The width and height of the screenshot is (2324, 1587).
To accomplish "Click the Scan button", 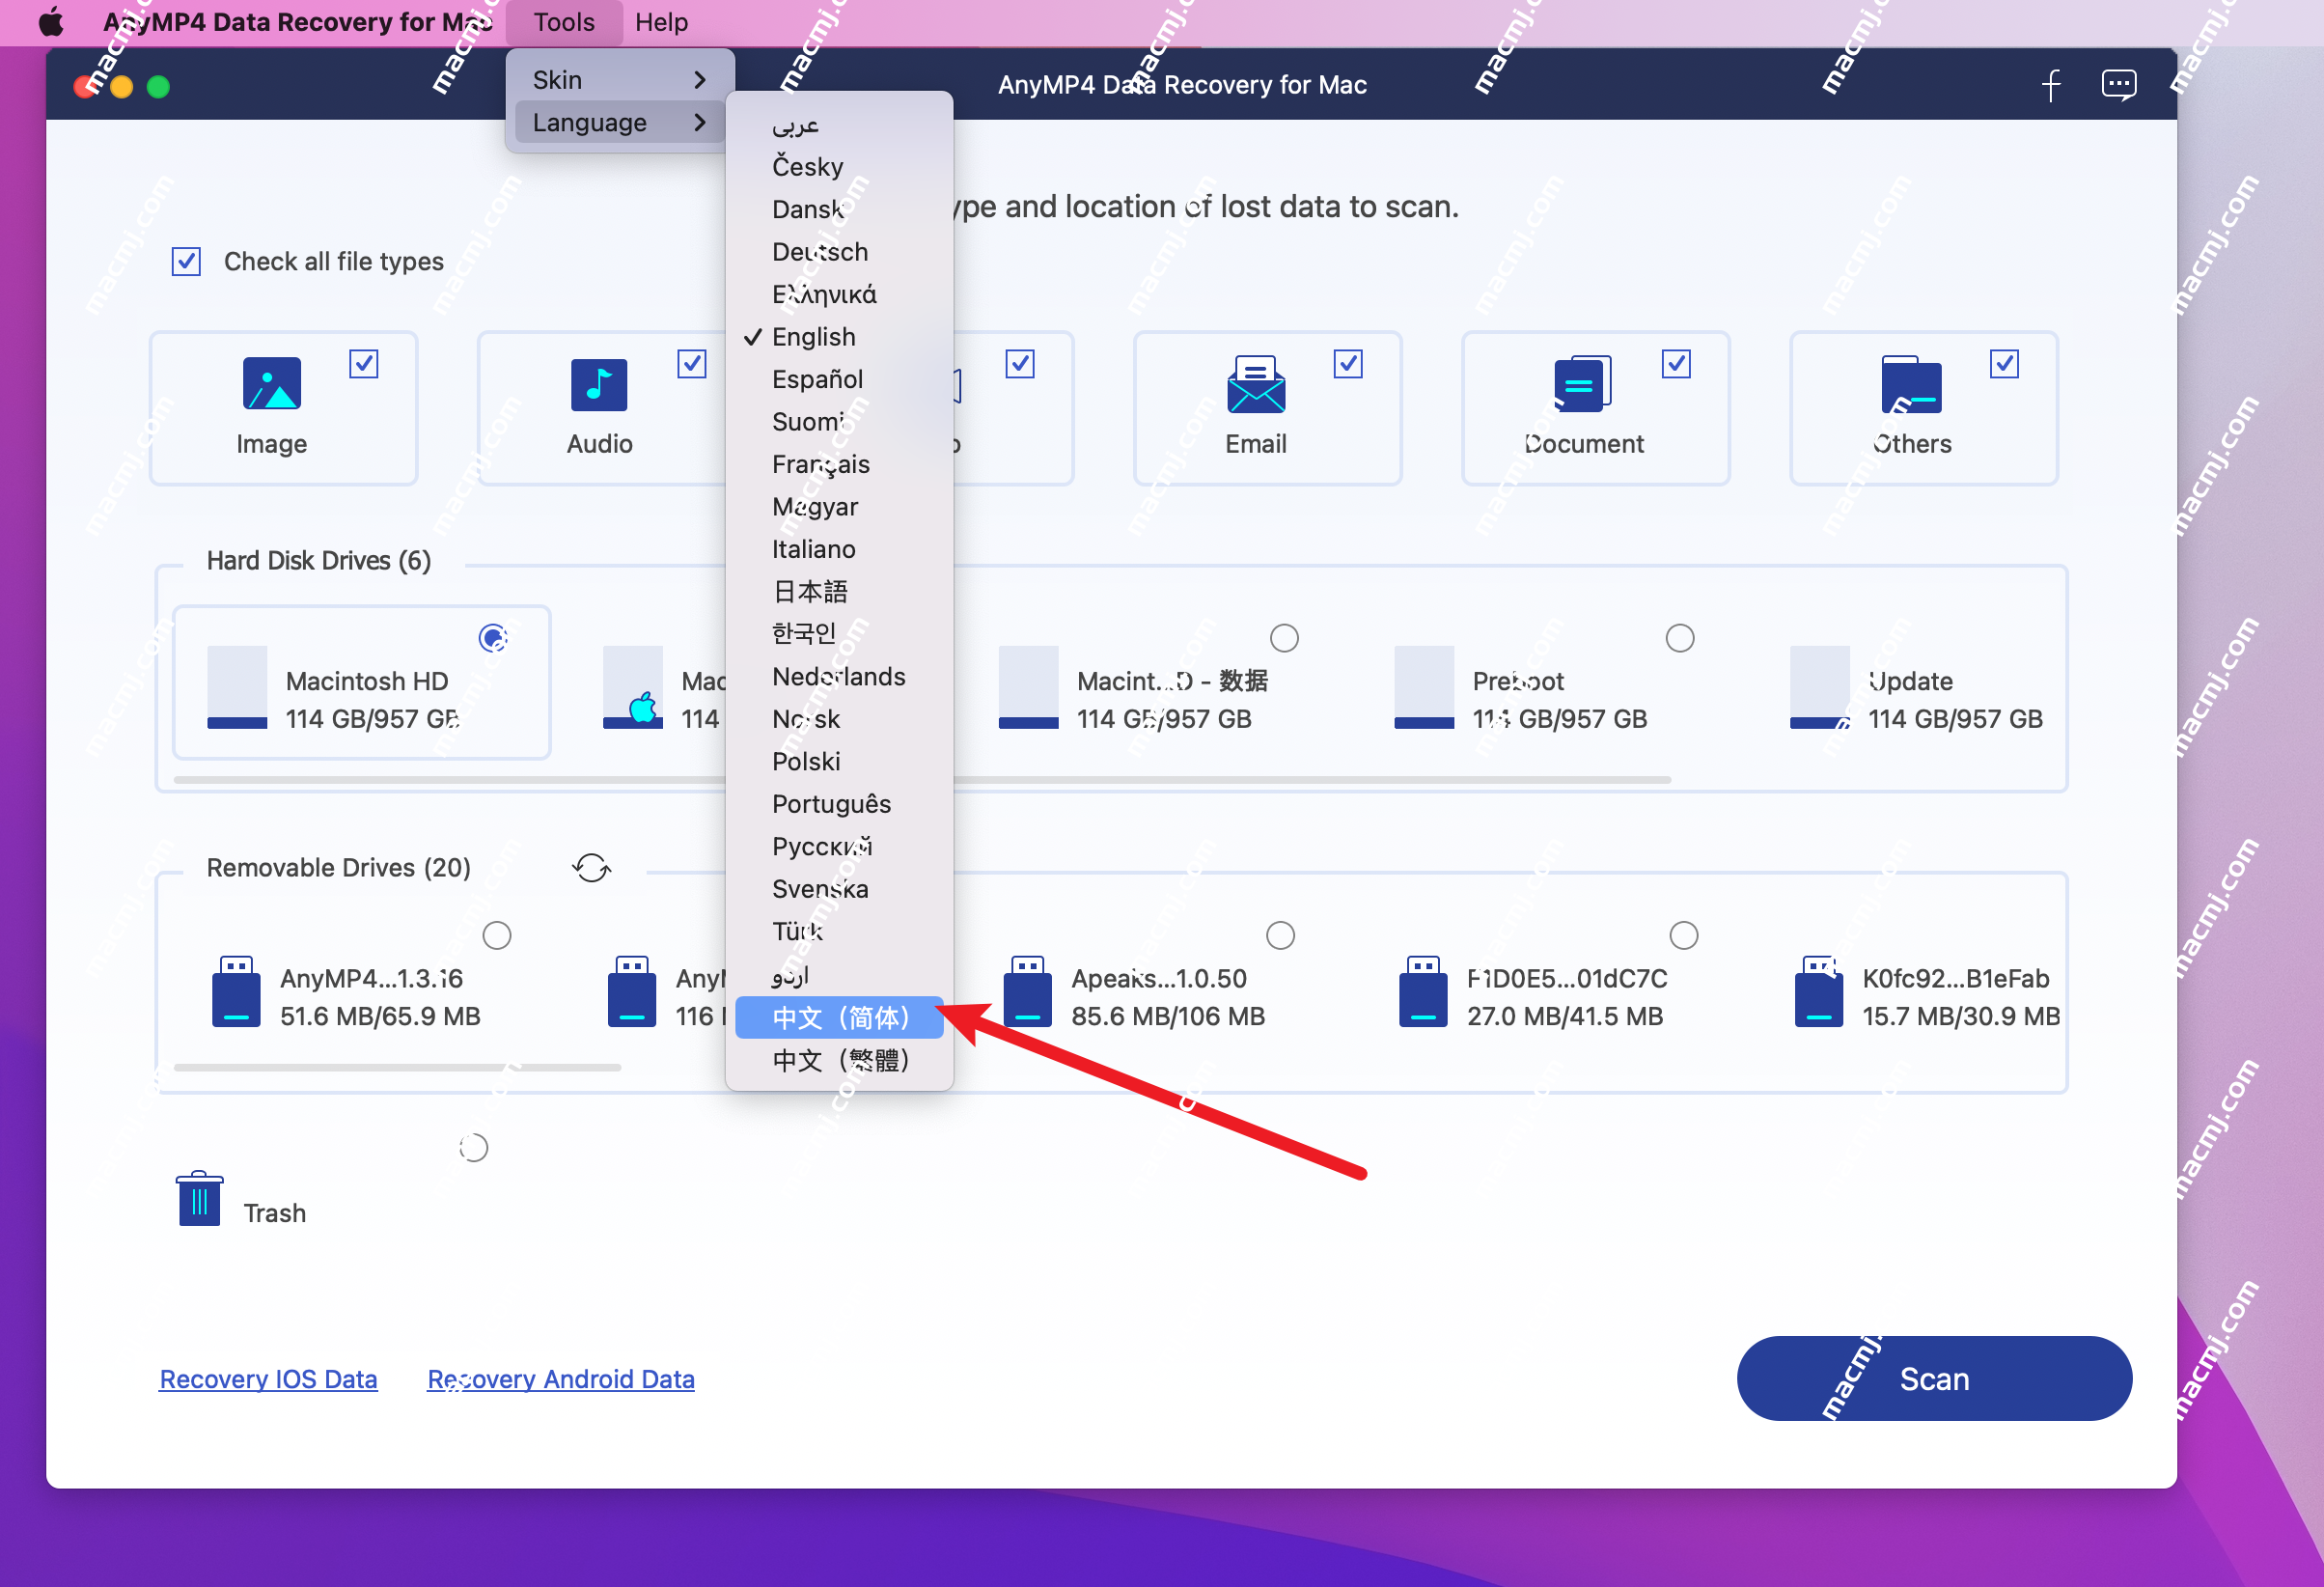I will [1934, 1378].
